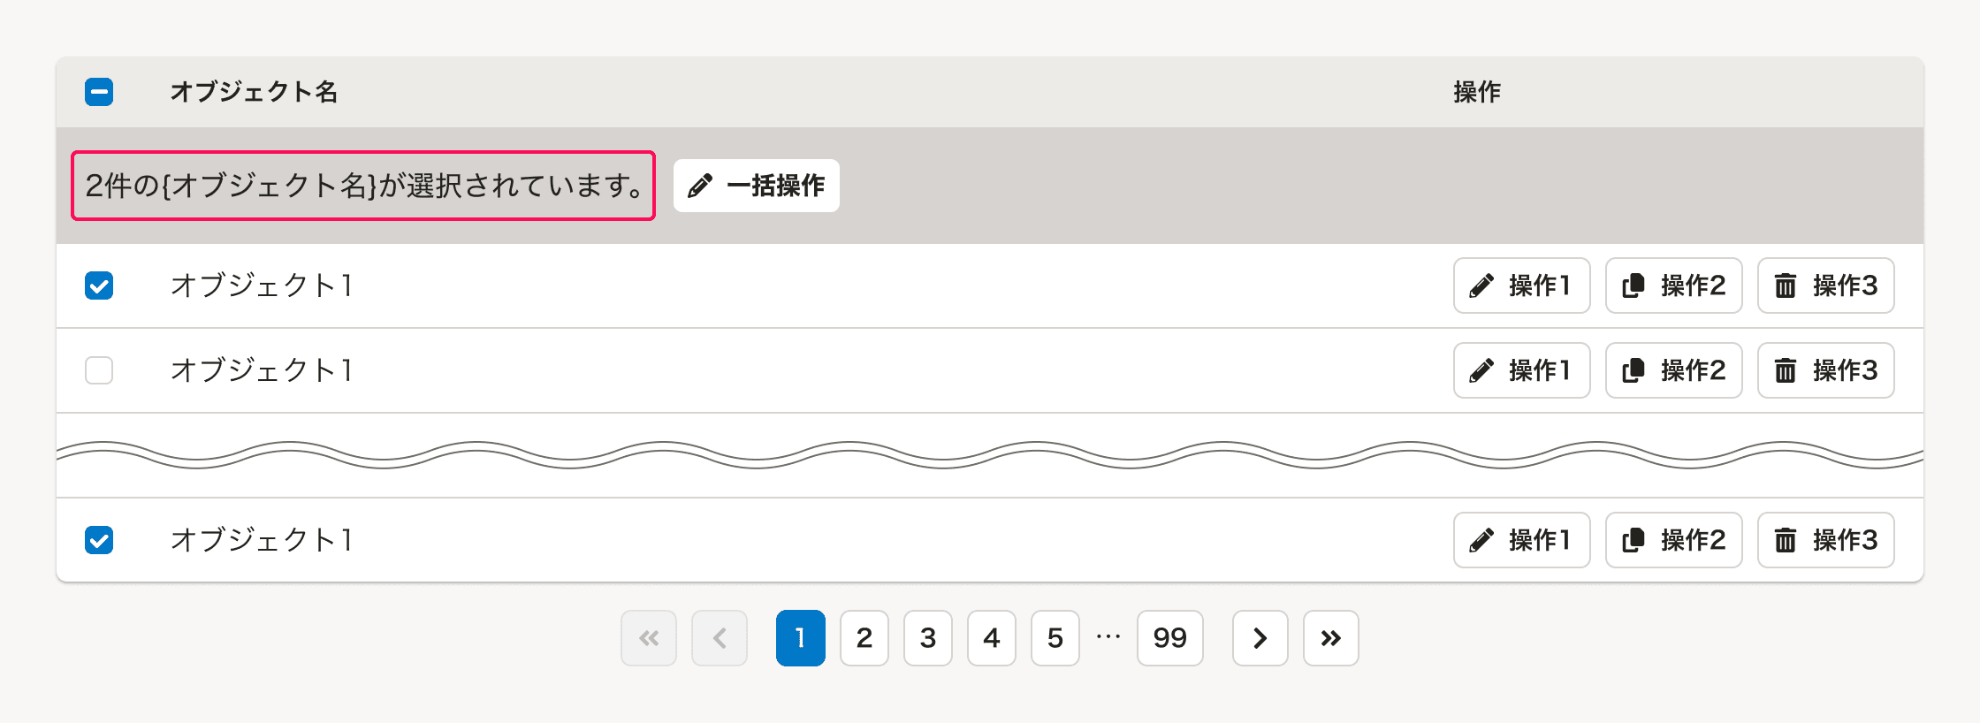Click copy icon of 操作2 in first row

point(1633,285)
